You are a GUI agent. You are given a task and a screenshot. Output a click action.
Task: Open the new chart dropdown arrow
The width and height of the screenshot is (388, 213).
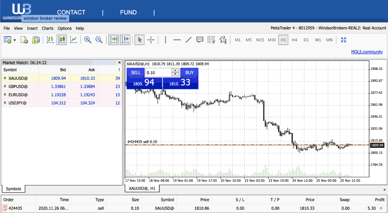15,40
